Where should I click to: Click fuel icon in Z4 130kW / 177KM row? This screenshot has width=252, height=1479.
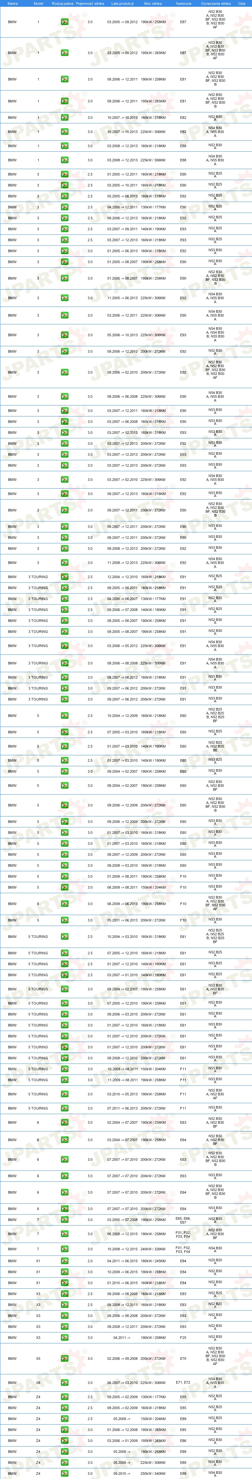click(64, 1397)
